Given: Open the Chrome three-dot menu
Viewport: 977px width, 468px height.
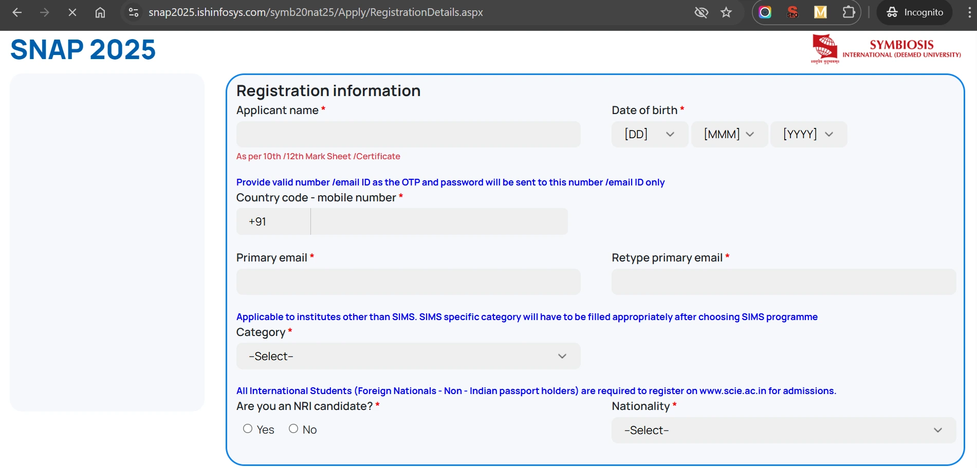Looking at the screenshot, I should (x=969, y=12).
